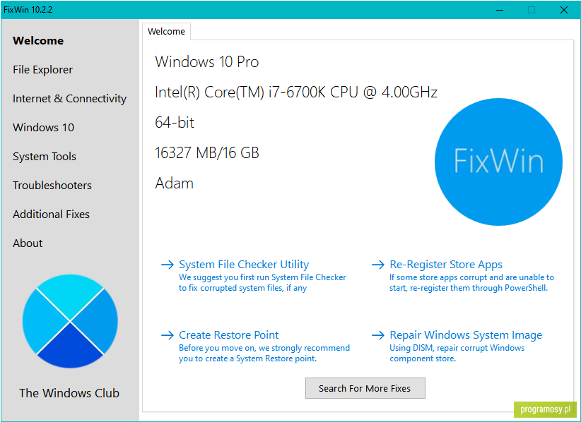
Task: Click The Windows Club circular logo
Action: [70, 321]
